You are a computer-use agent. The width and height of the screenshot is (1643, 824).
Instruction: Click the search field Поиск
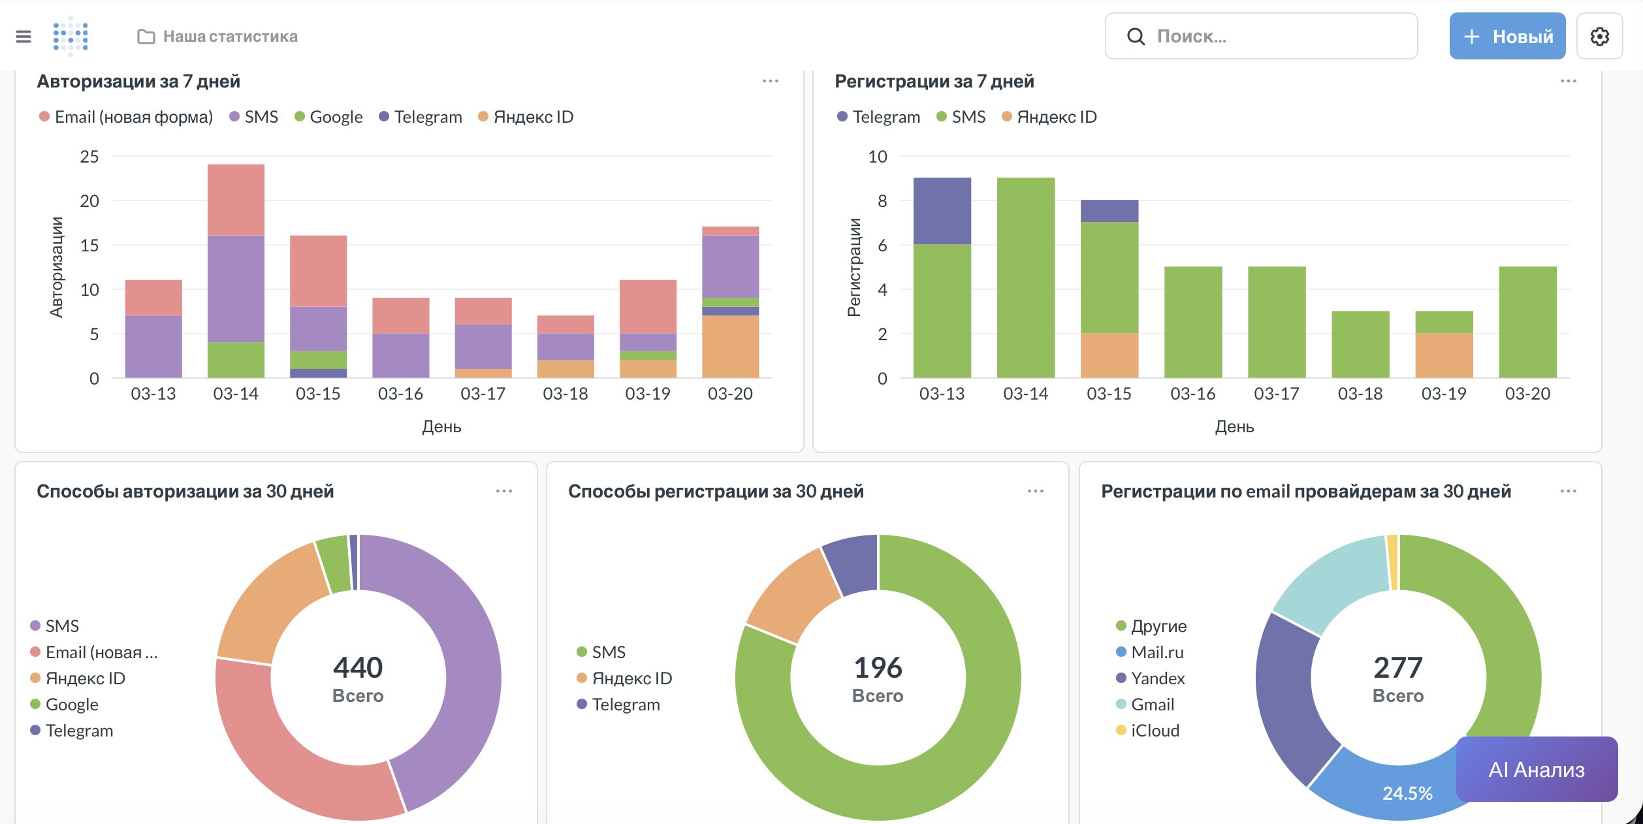[x=1260, y=37]
